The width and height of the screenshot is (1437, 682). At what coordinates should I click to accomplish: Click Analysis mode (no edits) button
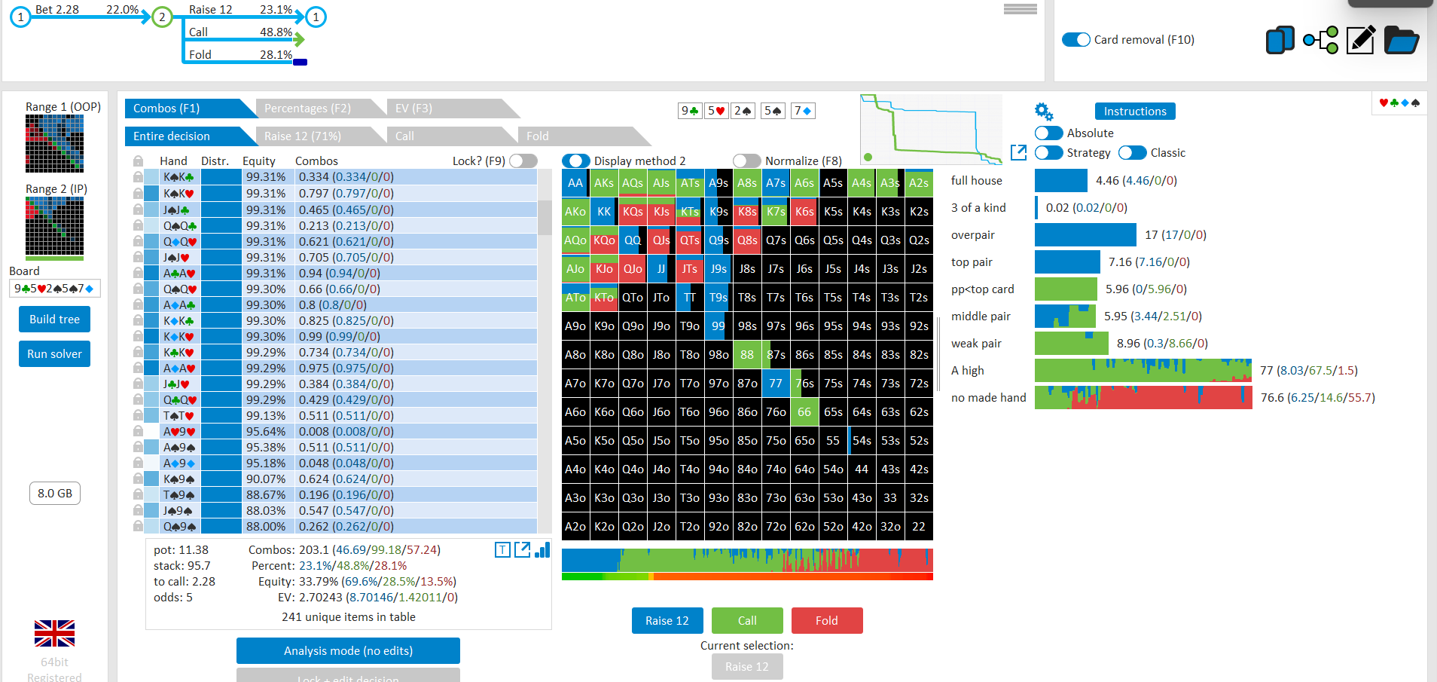348,651
